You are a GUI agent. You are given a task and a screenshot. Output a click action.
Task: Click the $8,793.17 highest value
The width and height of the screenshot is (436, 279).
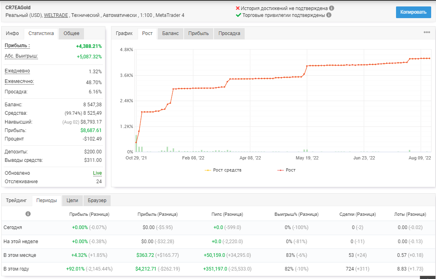click(x=91, y=122)
